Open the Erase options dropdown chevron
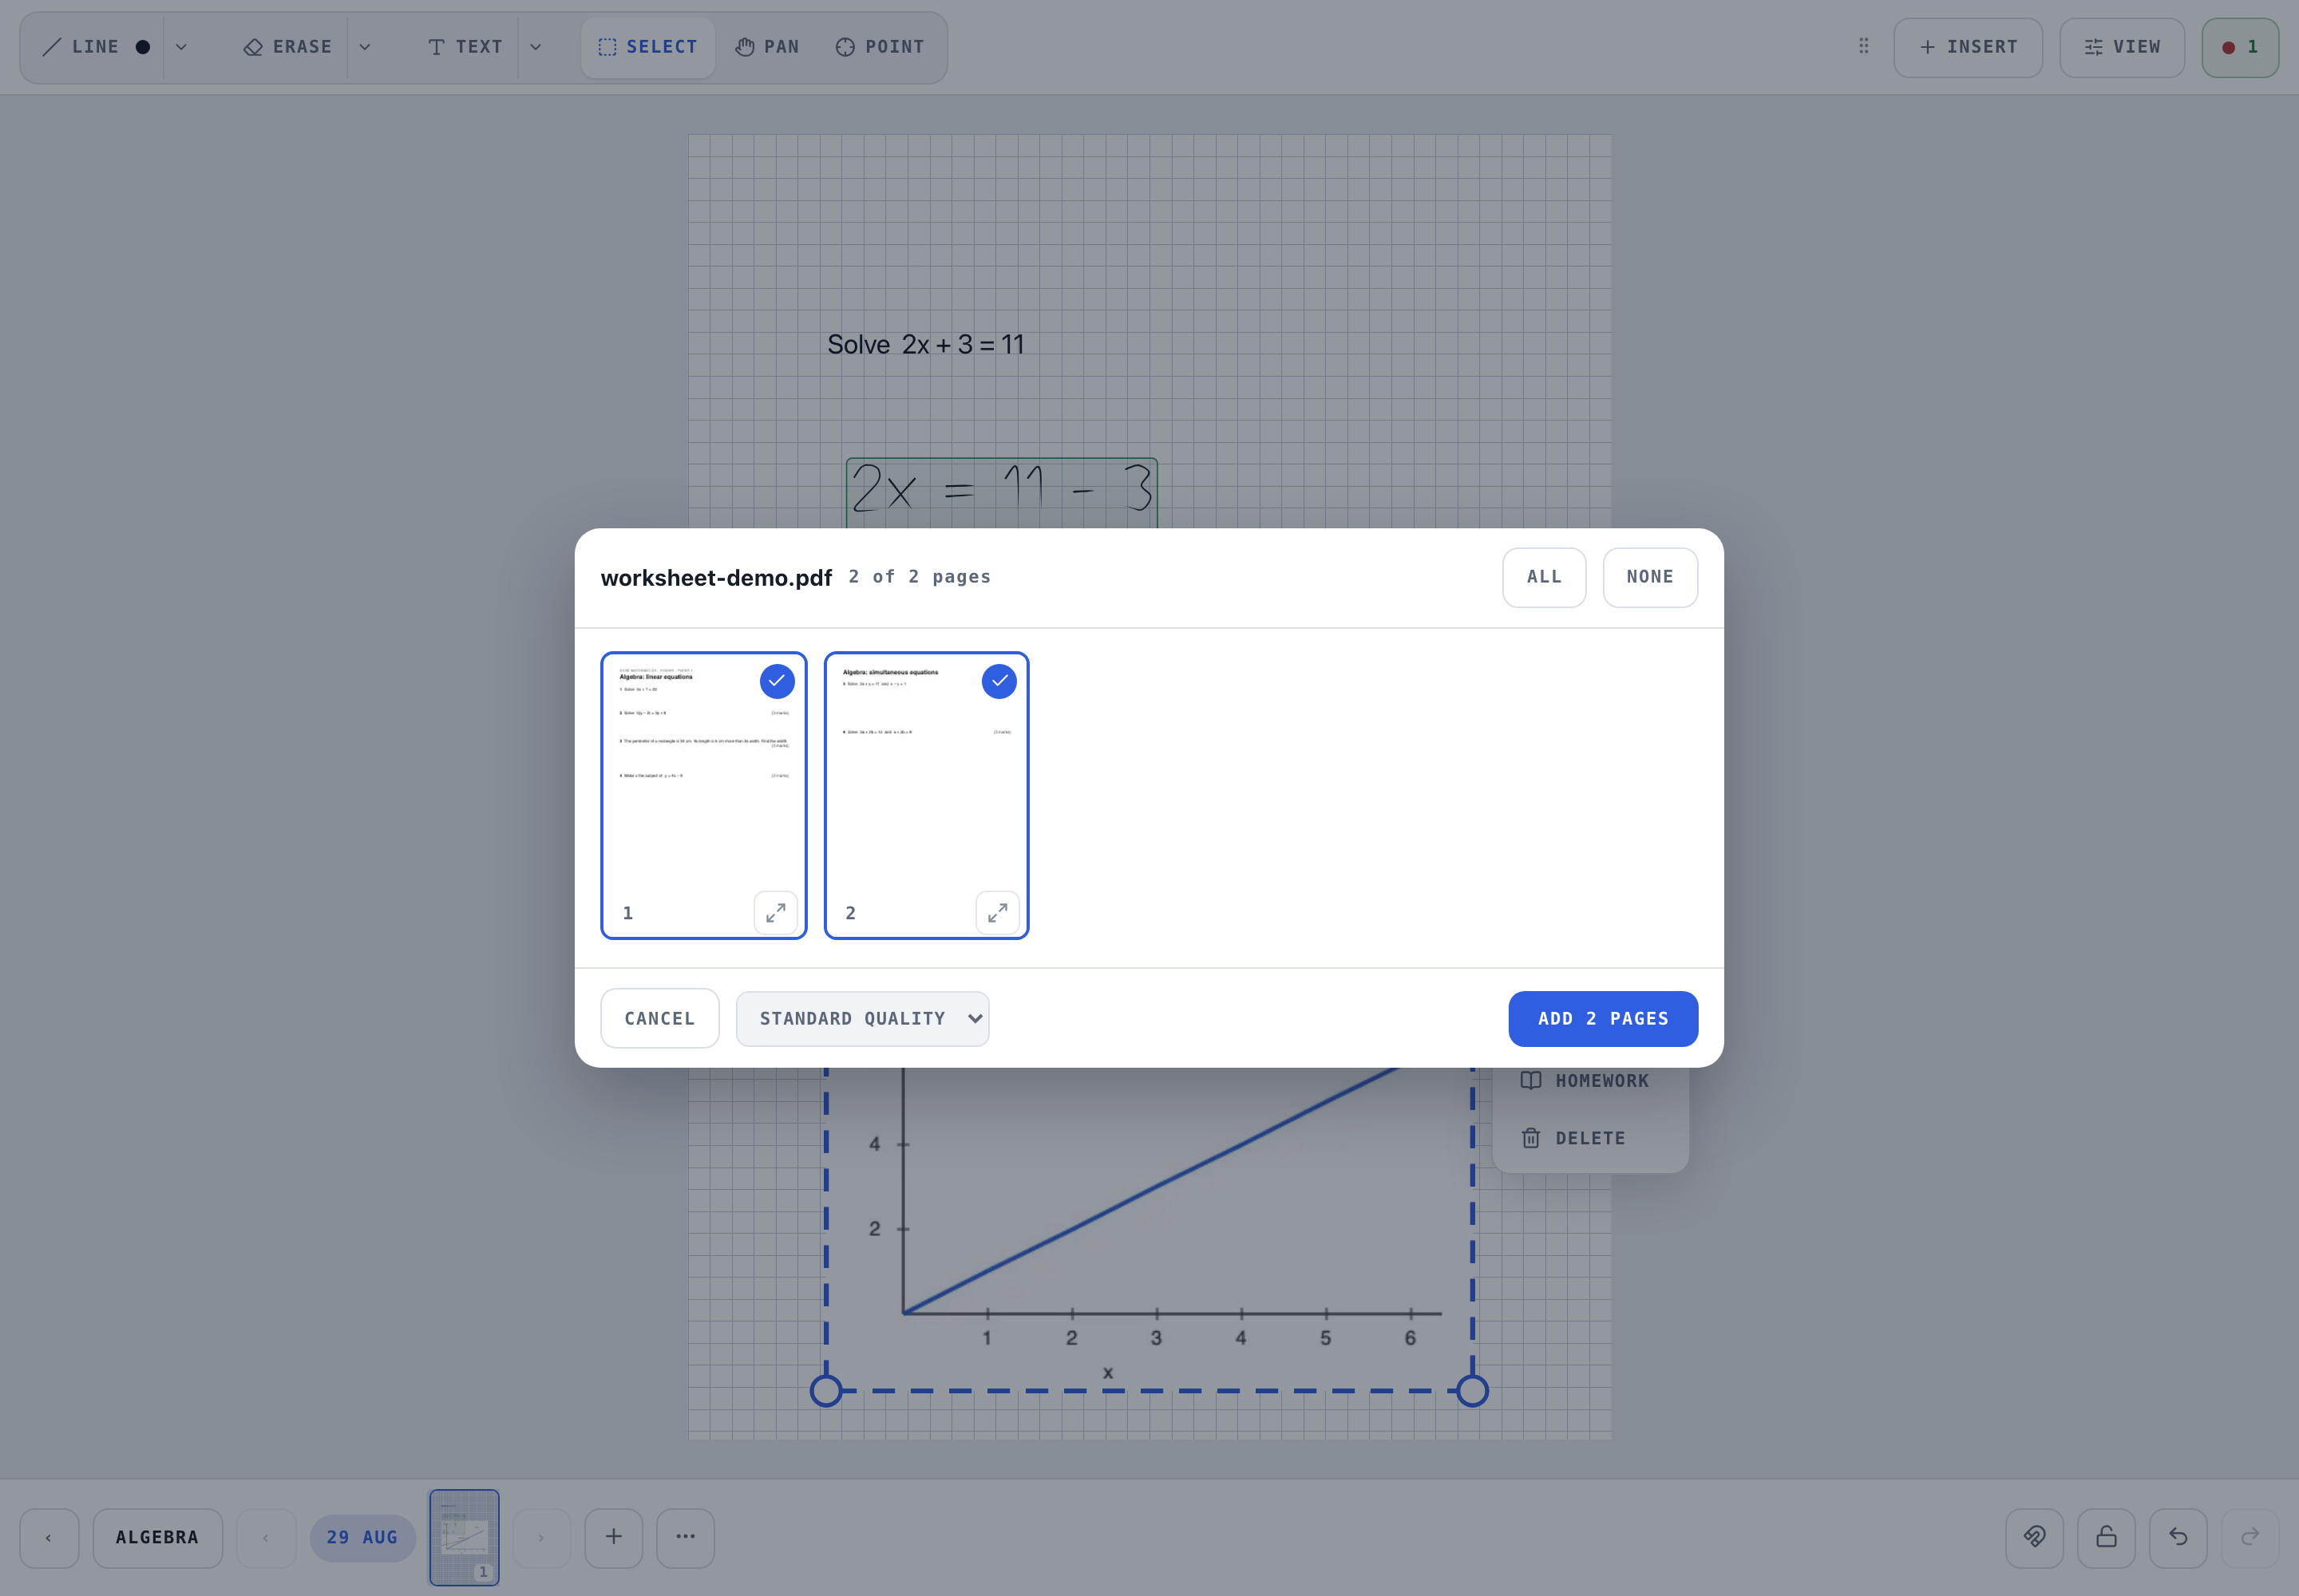The height and width of the screenshot is (1596, 2299). [365, 47]
